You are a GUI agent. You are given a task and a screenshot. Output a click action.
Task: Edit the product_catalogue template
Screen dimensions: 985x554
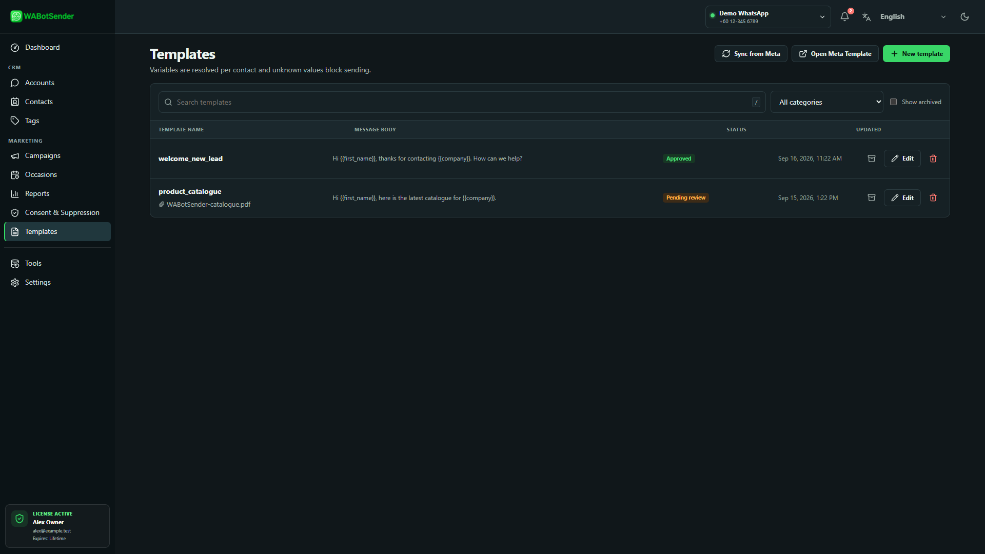pyautogui.click(x=902, y=197)
